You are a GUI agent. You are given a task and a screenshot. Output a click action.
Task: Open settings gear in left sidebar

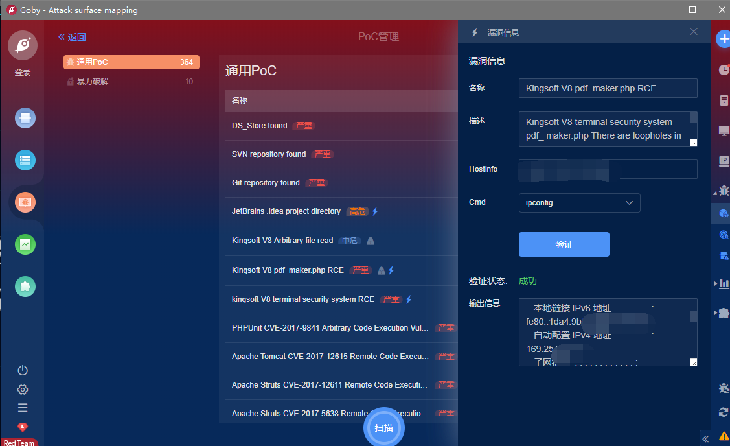(x=23, y=389)
